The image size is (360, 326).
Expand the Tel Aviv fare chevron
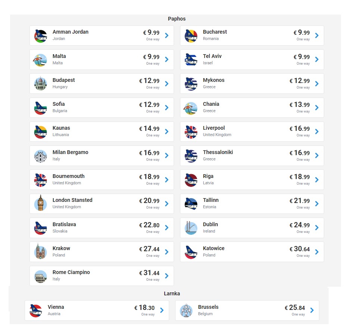coord(317,59)
